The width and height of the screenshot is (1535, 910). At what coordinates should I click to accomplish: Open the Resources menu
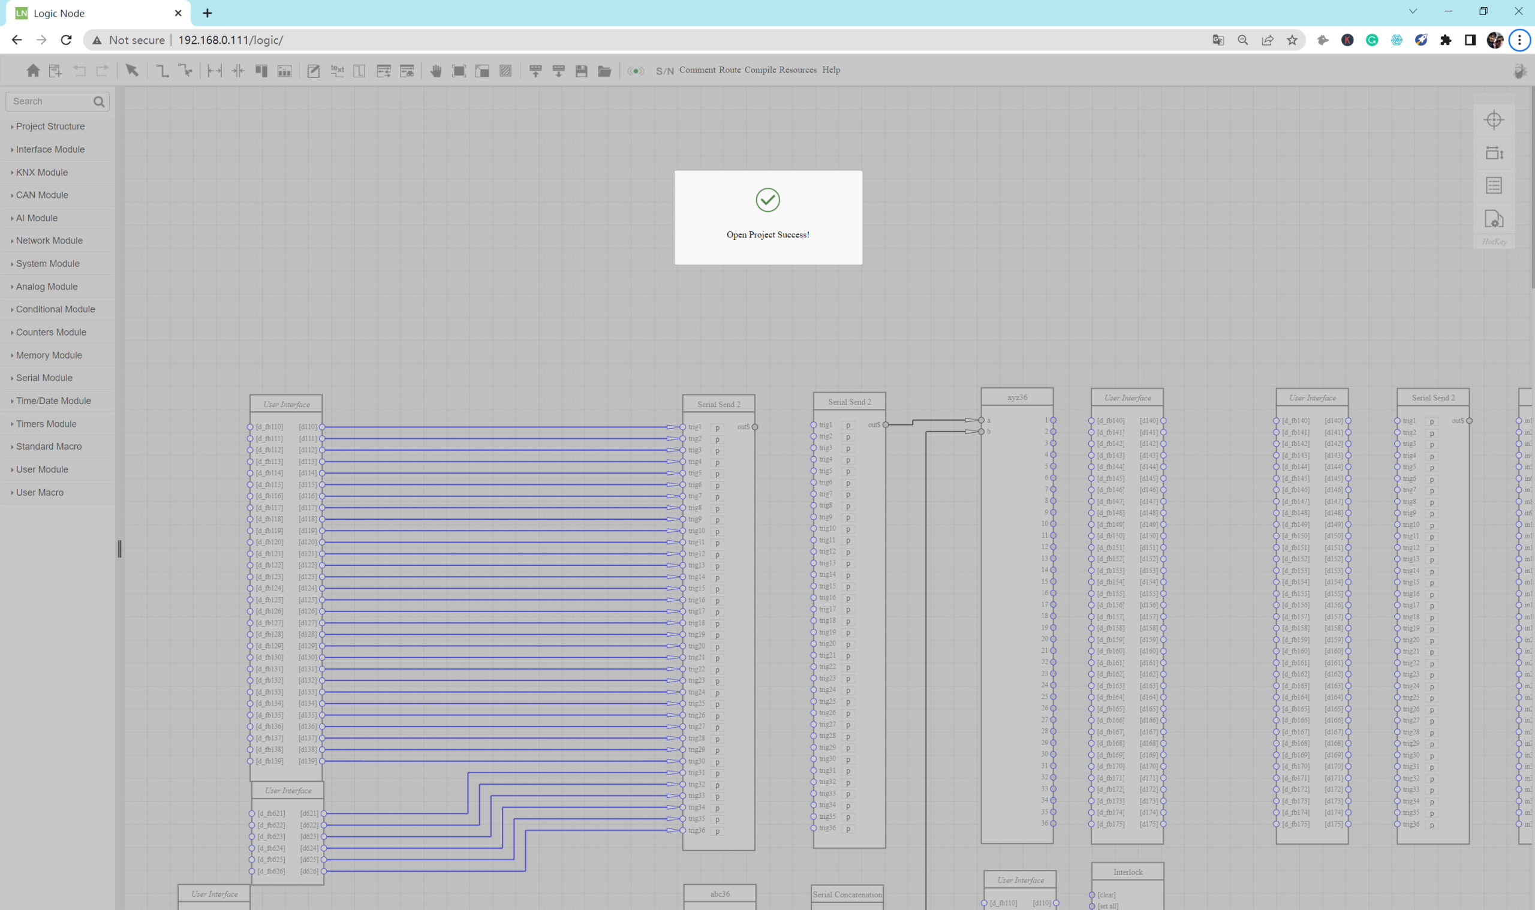pyautogui.click(x=798, y=70)
